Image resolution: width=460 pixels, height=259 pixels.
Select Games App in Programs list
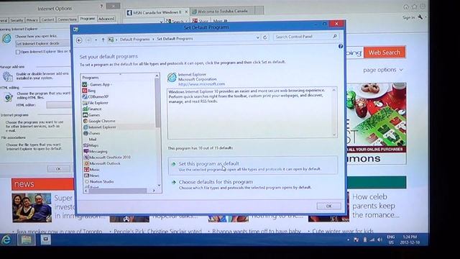pyautogui.click(x=97, y=85)
